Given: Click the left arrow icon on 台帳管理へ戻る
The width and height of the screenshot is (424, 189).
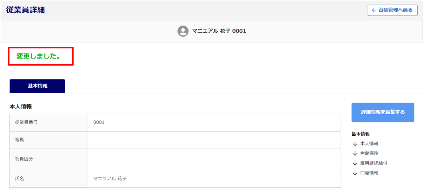Looking at the screenshot, I should click(374, 10).
